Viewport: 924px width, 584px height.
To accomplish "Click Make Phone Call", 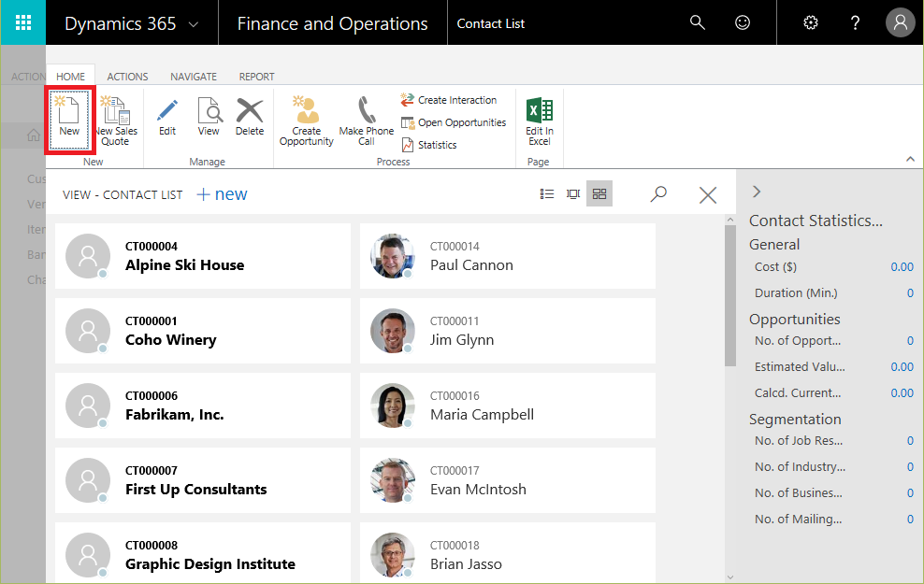I will [x=367, y=121].
